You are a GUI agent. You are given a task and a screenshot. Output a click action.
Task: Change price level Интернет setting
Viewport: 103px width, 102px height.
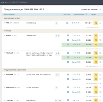(95, 10)
